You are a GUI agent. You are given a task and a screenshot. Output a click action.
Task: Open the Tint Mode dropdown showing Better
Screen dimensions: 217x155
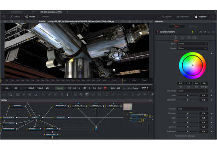(192, 91)
